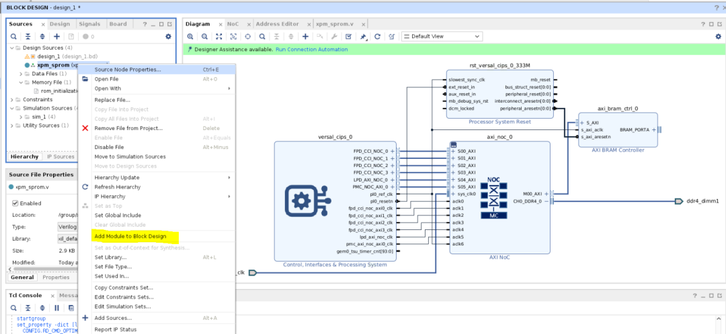Add sources with the plus icon in the Sources panel

(x=56, y=36)
